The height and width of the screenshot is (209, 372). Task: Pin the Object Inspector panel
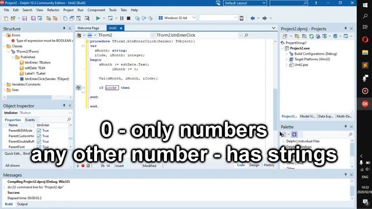coord(64,106)
